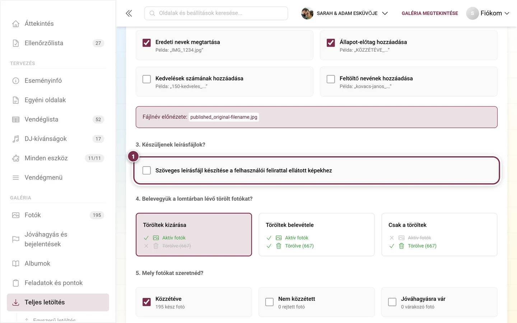This screenshot has height=323, width=517.
Task: Open Áttekintés home icon
Action: coord(16,24)
